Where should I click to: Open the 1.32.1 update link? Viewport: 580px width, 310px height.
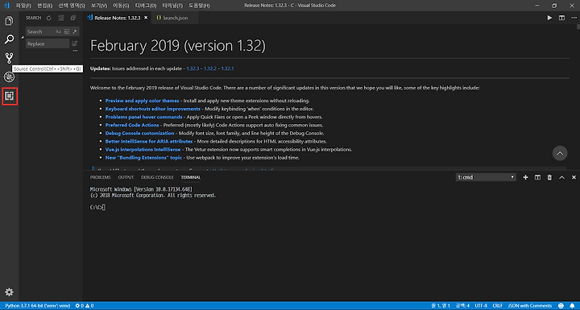(x=227, y=68)
